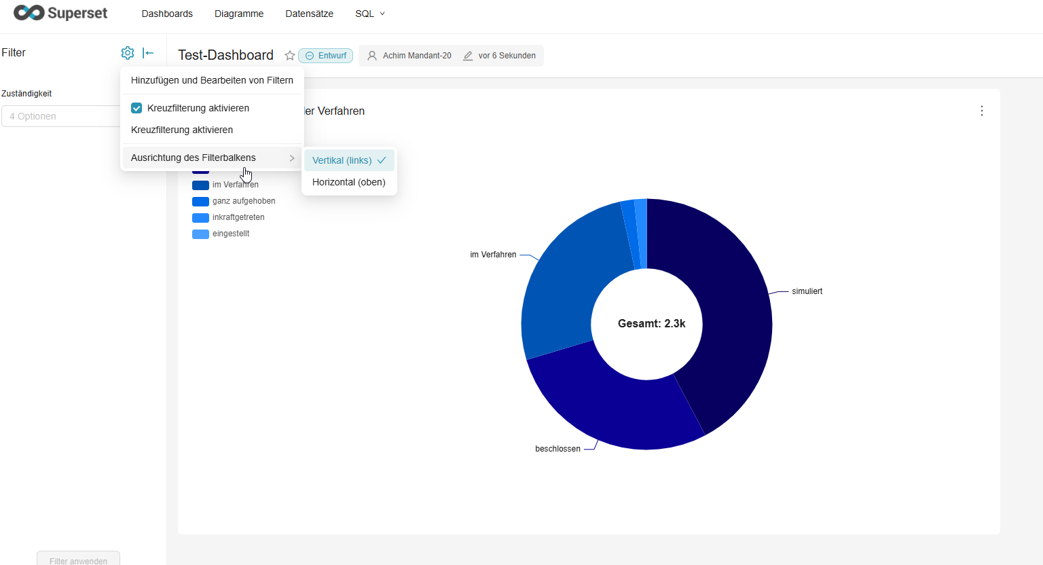Go to Datensätze page
This screenshot has height=565, width=1043.
[x=309, y=14]
